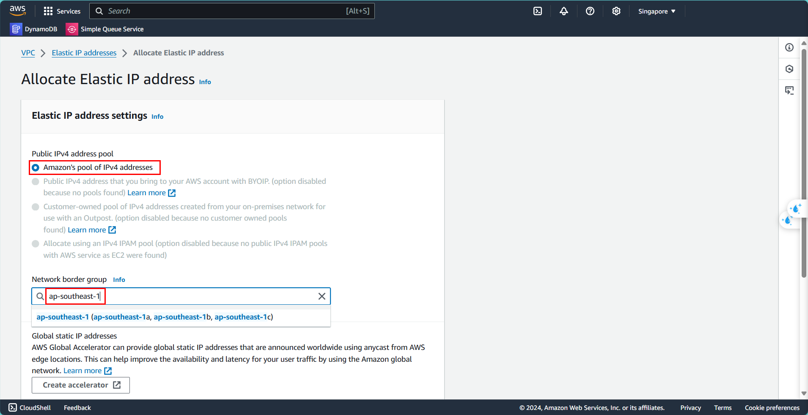Open CloudShell from the top bar icon
This screenshot has width=808, height=415.
point(538,11)
